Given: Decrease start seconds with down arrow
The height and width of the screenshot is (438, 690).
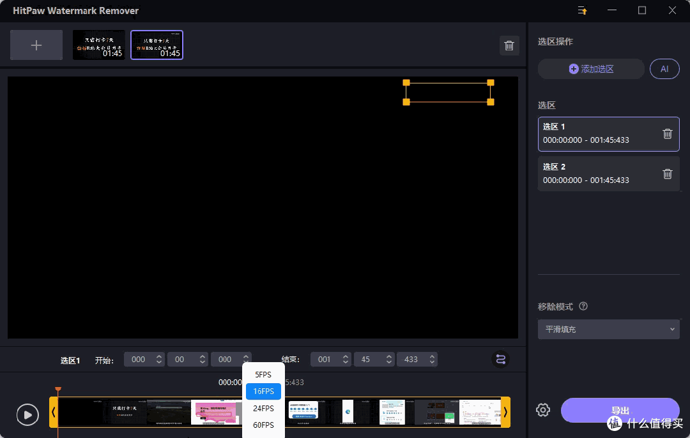Looking at the screenshot, I should [x=203, y=362].
